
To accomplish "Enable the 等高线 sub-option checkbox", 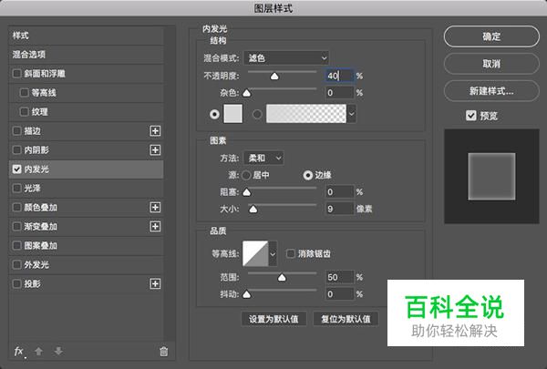I will pyautogui.click(x=24, y=93).
